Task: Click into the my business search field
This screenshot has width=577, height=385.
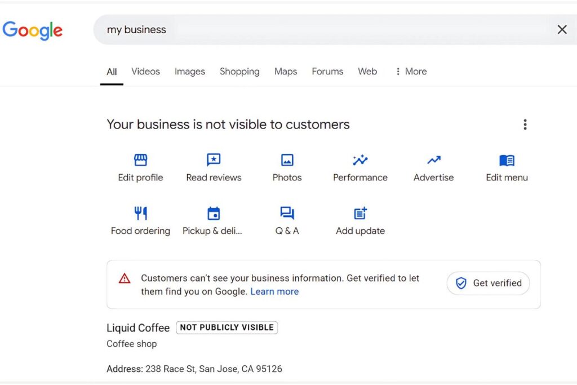Action: tap(324, 29)
